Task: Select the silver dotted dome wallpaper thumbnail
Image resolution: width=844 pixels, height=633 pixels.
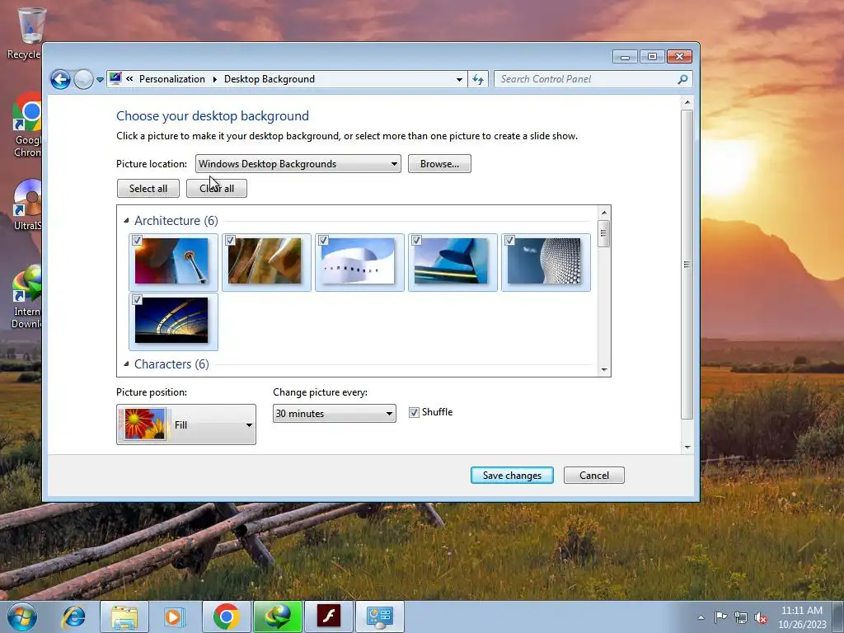Action: (544, 261)
